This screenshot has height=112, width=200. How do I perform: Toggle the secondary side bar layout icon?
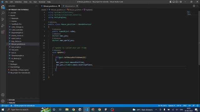(x=177, y=2)
